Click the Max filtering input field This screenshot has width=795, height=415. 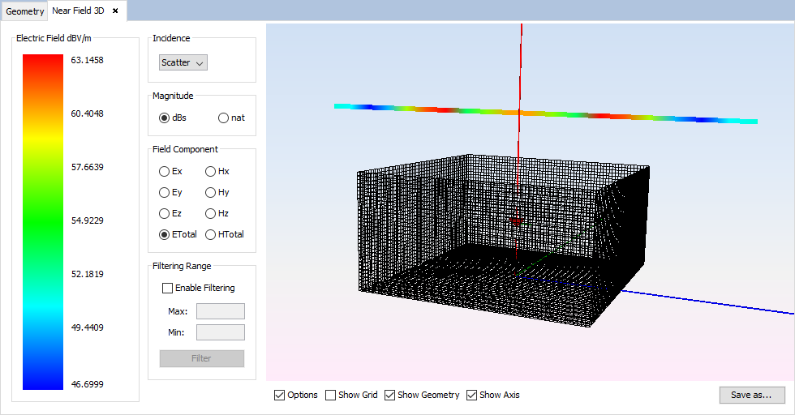coord(220,311)
